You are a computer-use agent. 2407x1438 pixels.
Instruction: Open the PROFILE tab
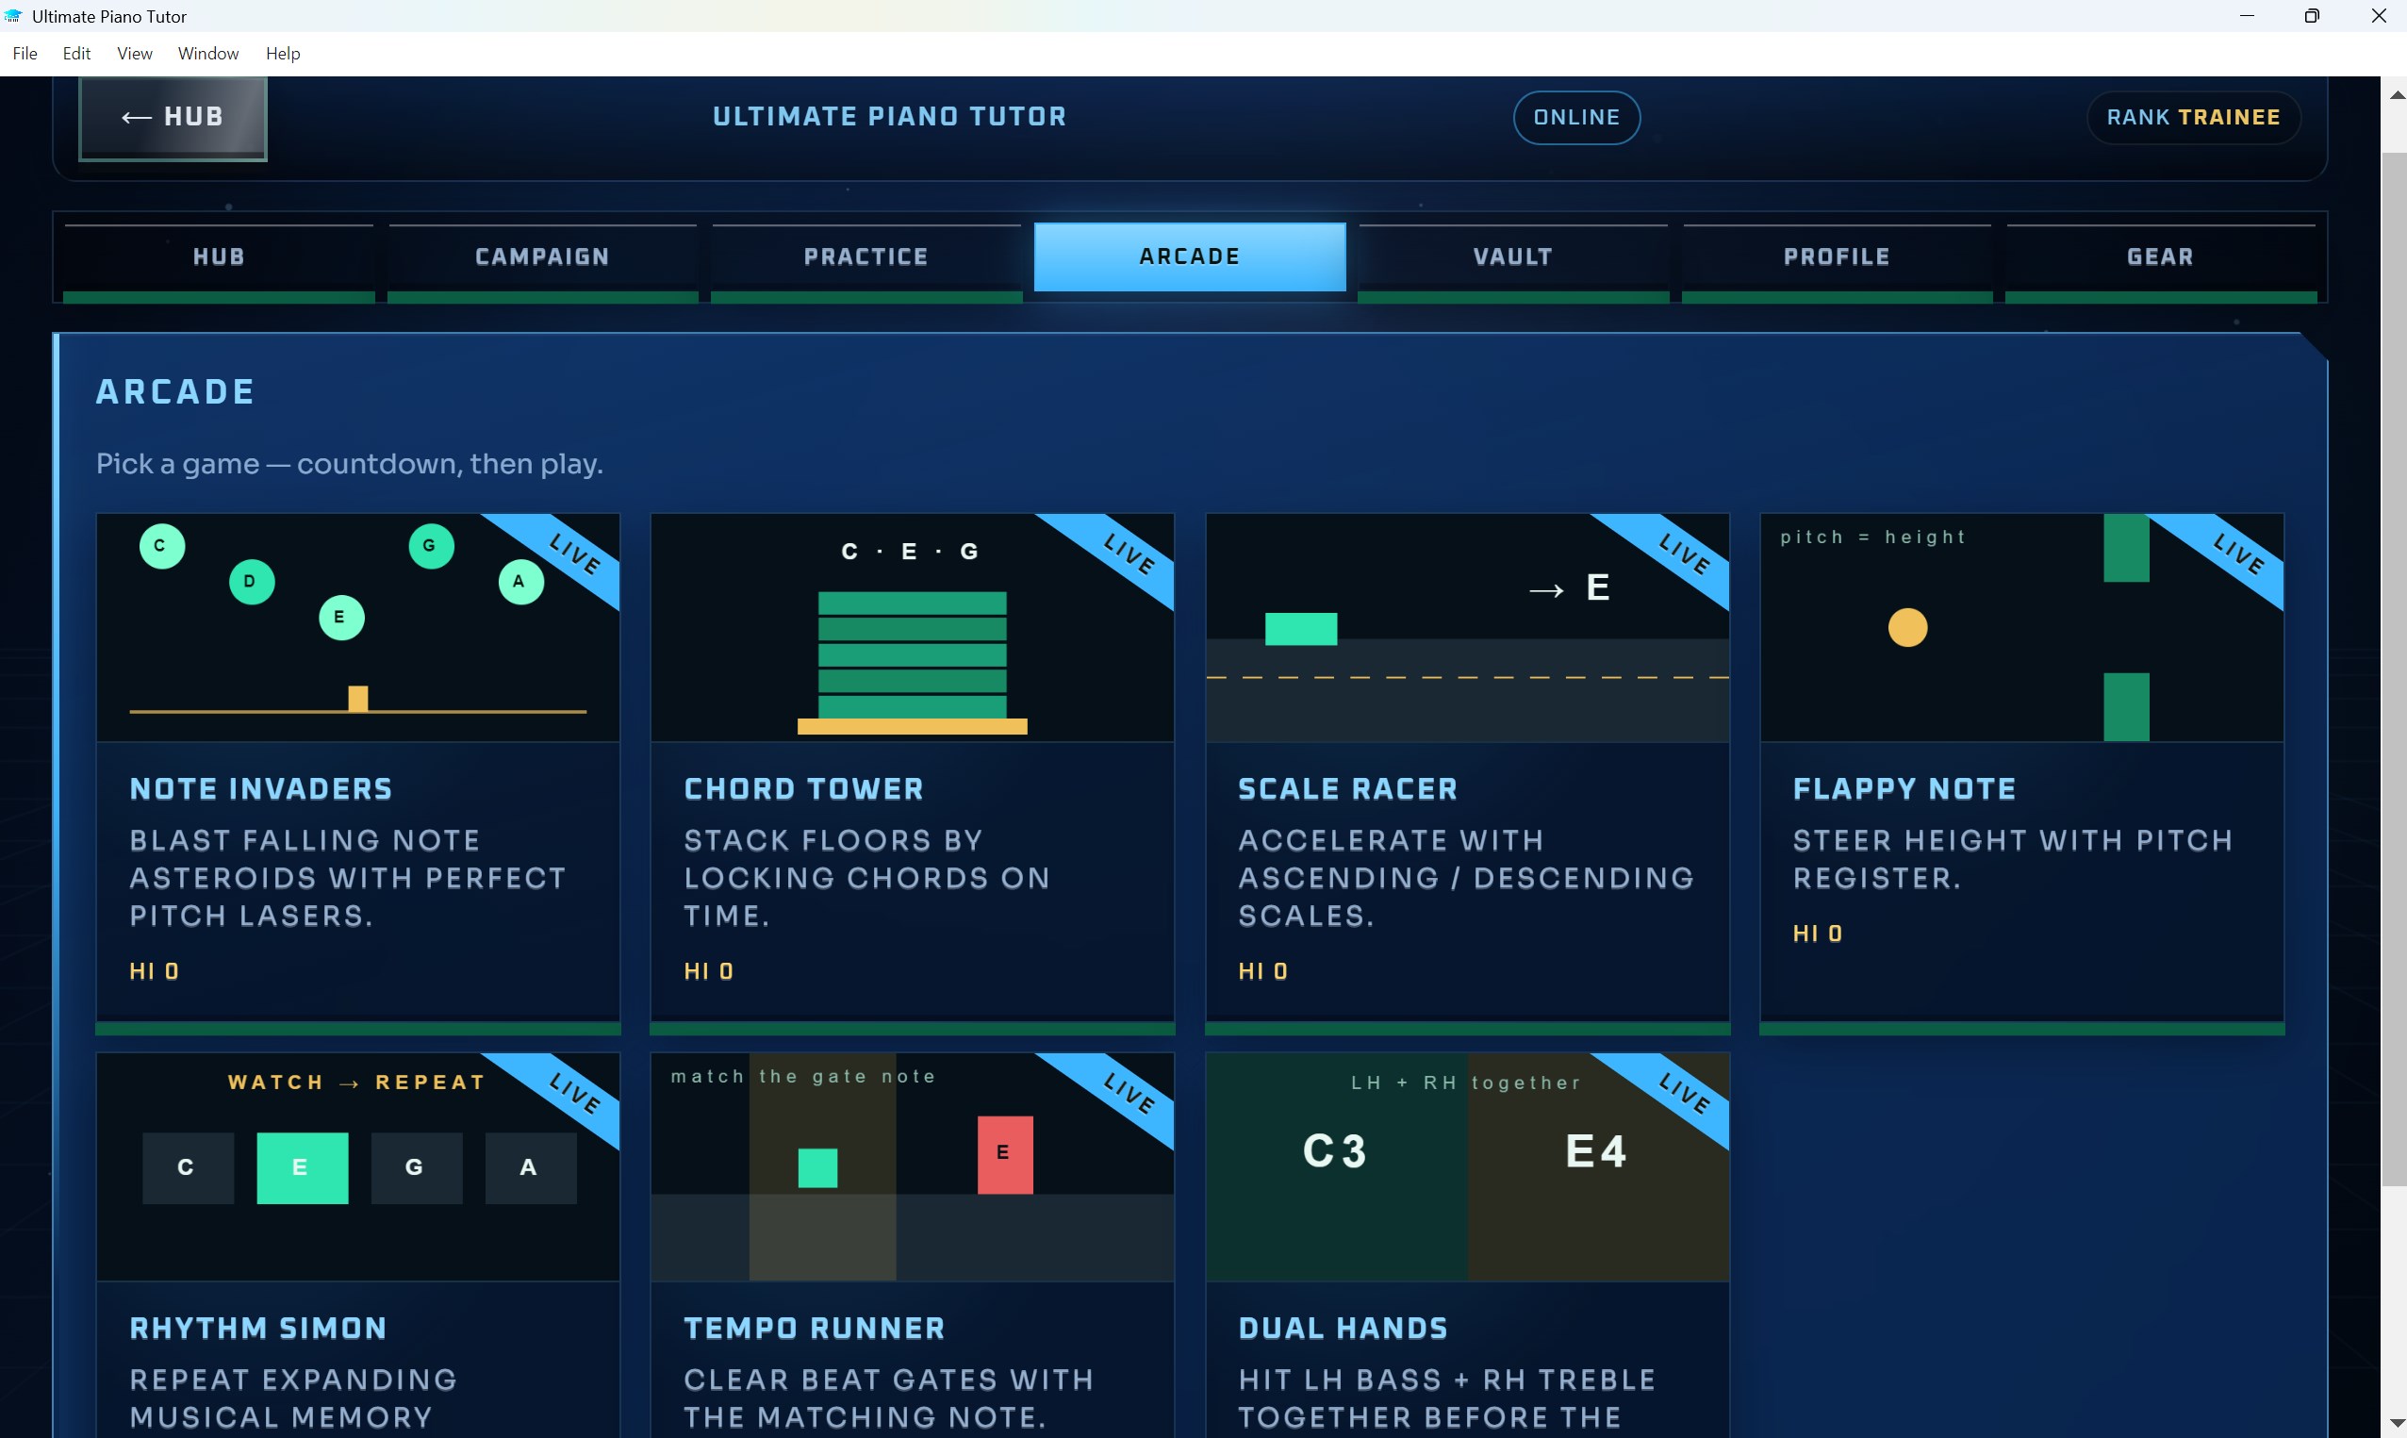[x=1837, y=256]
